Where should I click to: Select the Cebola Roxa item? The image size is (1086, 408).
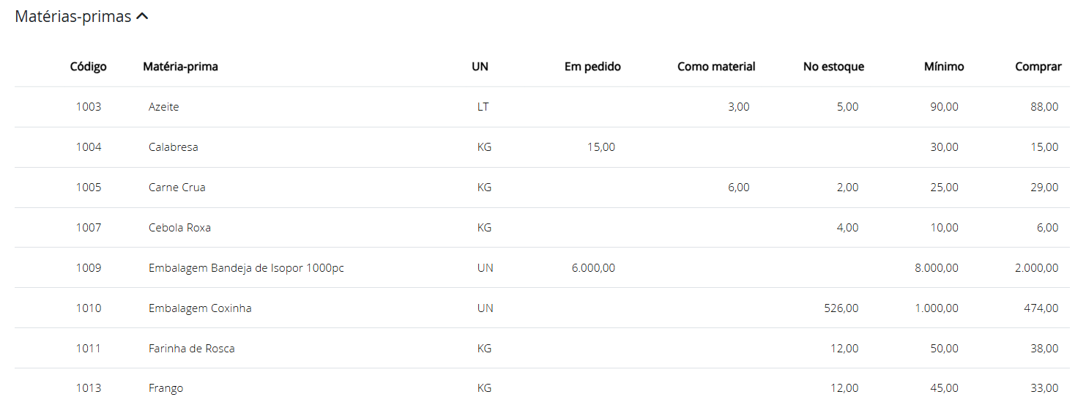coord(179,228)
